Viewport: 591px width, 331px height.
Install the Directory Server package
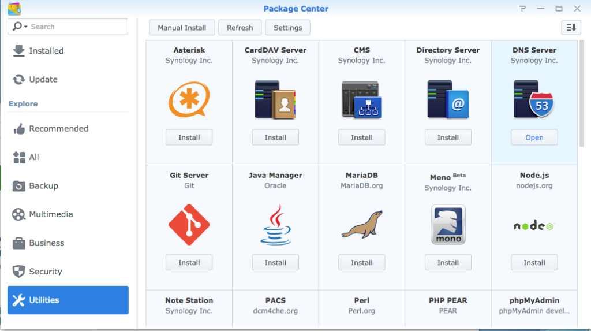tap(448, 137)
